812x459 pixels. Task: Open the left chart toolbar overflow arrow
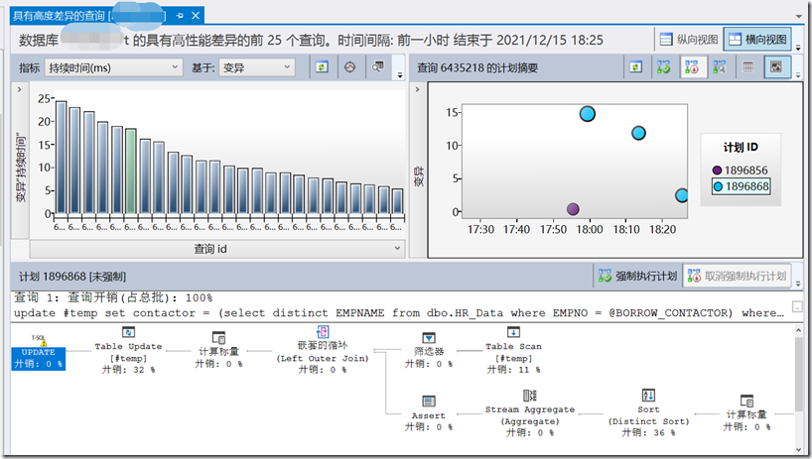point(400,75)
